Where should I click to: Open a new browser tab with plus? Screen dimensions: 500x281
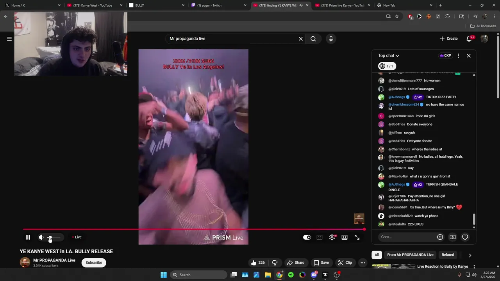pyautogui.click(x=441, y=5)
